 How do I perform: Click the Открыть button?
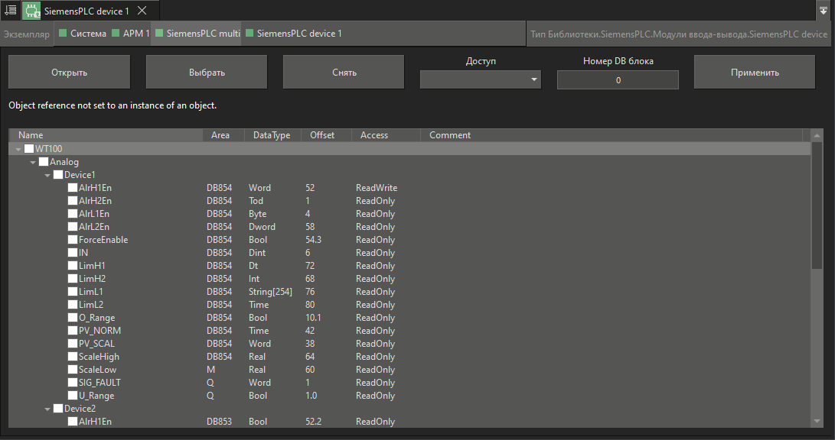[x=69, y=73]
